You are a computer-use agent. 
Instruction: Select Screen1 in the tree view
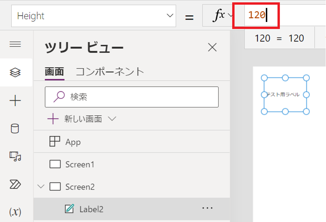click(x=79, y=164)
